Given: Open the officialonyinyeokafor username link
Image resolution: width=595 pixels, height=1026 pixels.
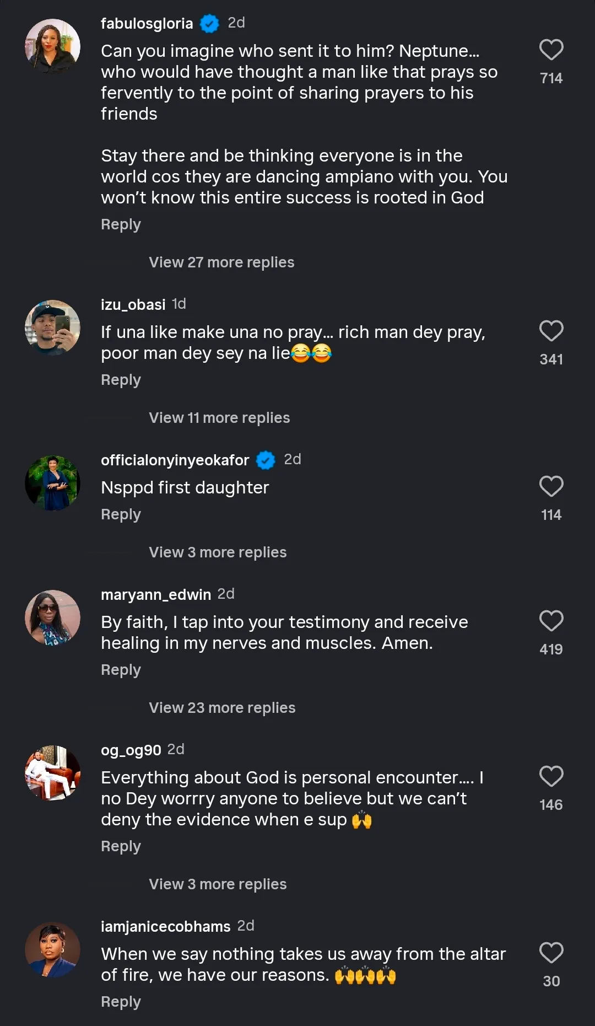Looking at the screenshot, I should click(x=175, y=460).
